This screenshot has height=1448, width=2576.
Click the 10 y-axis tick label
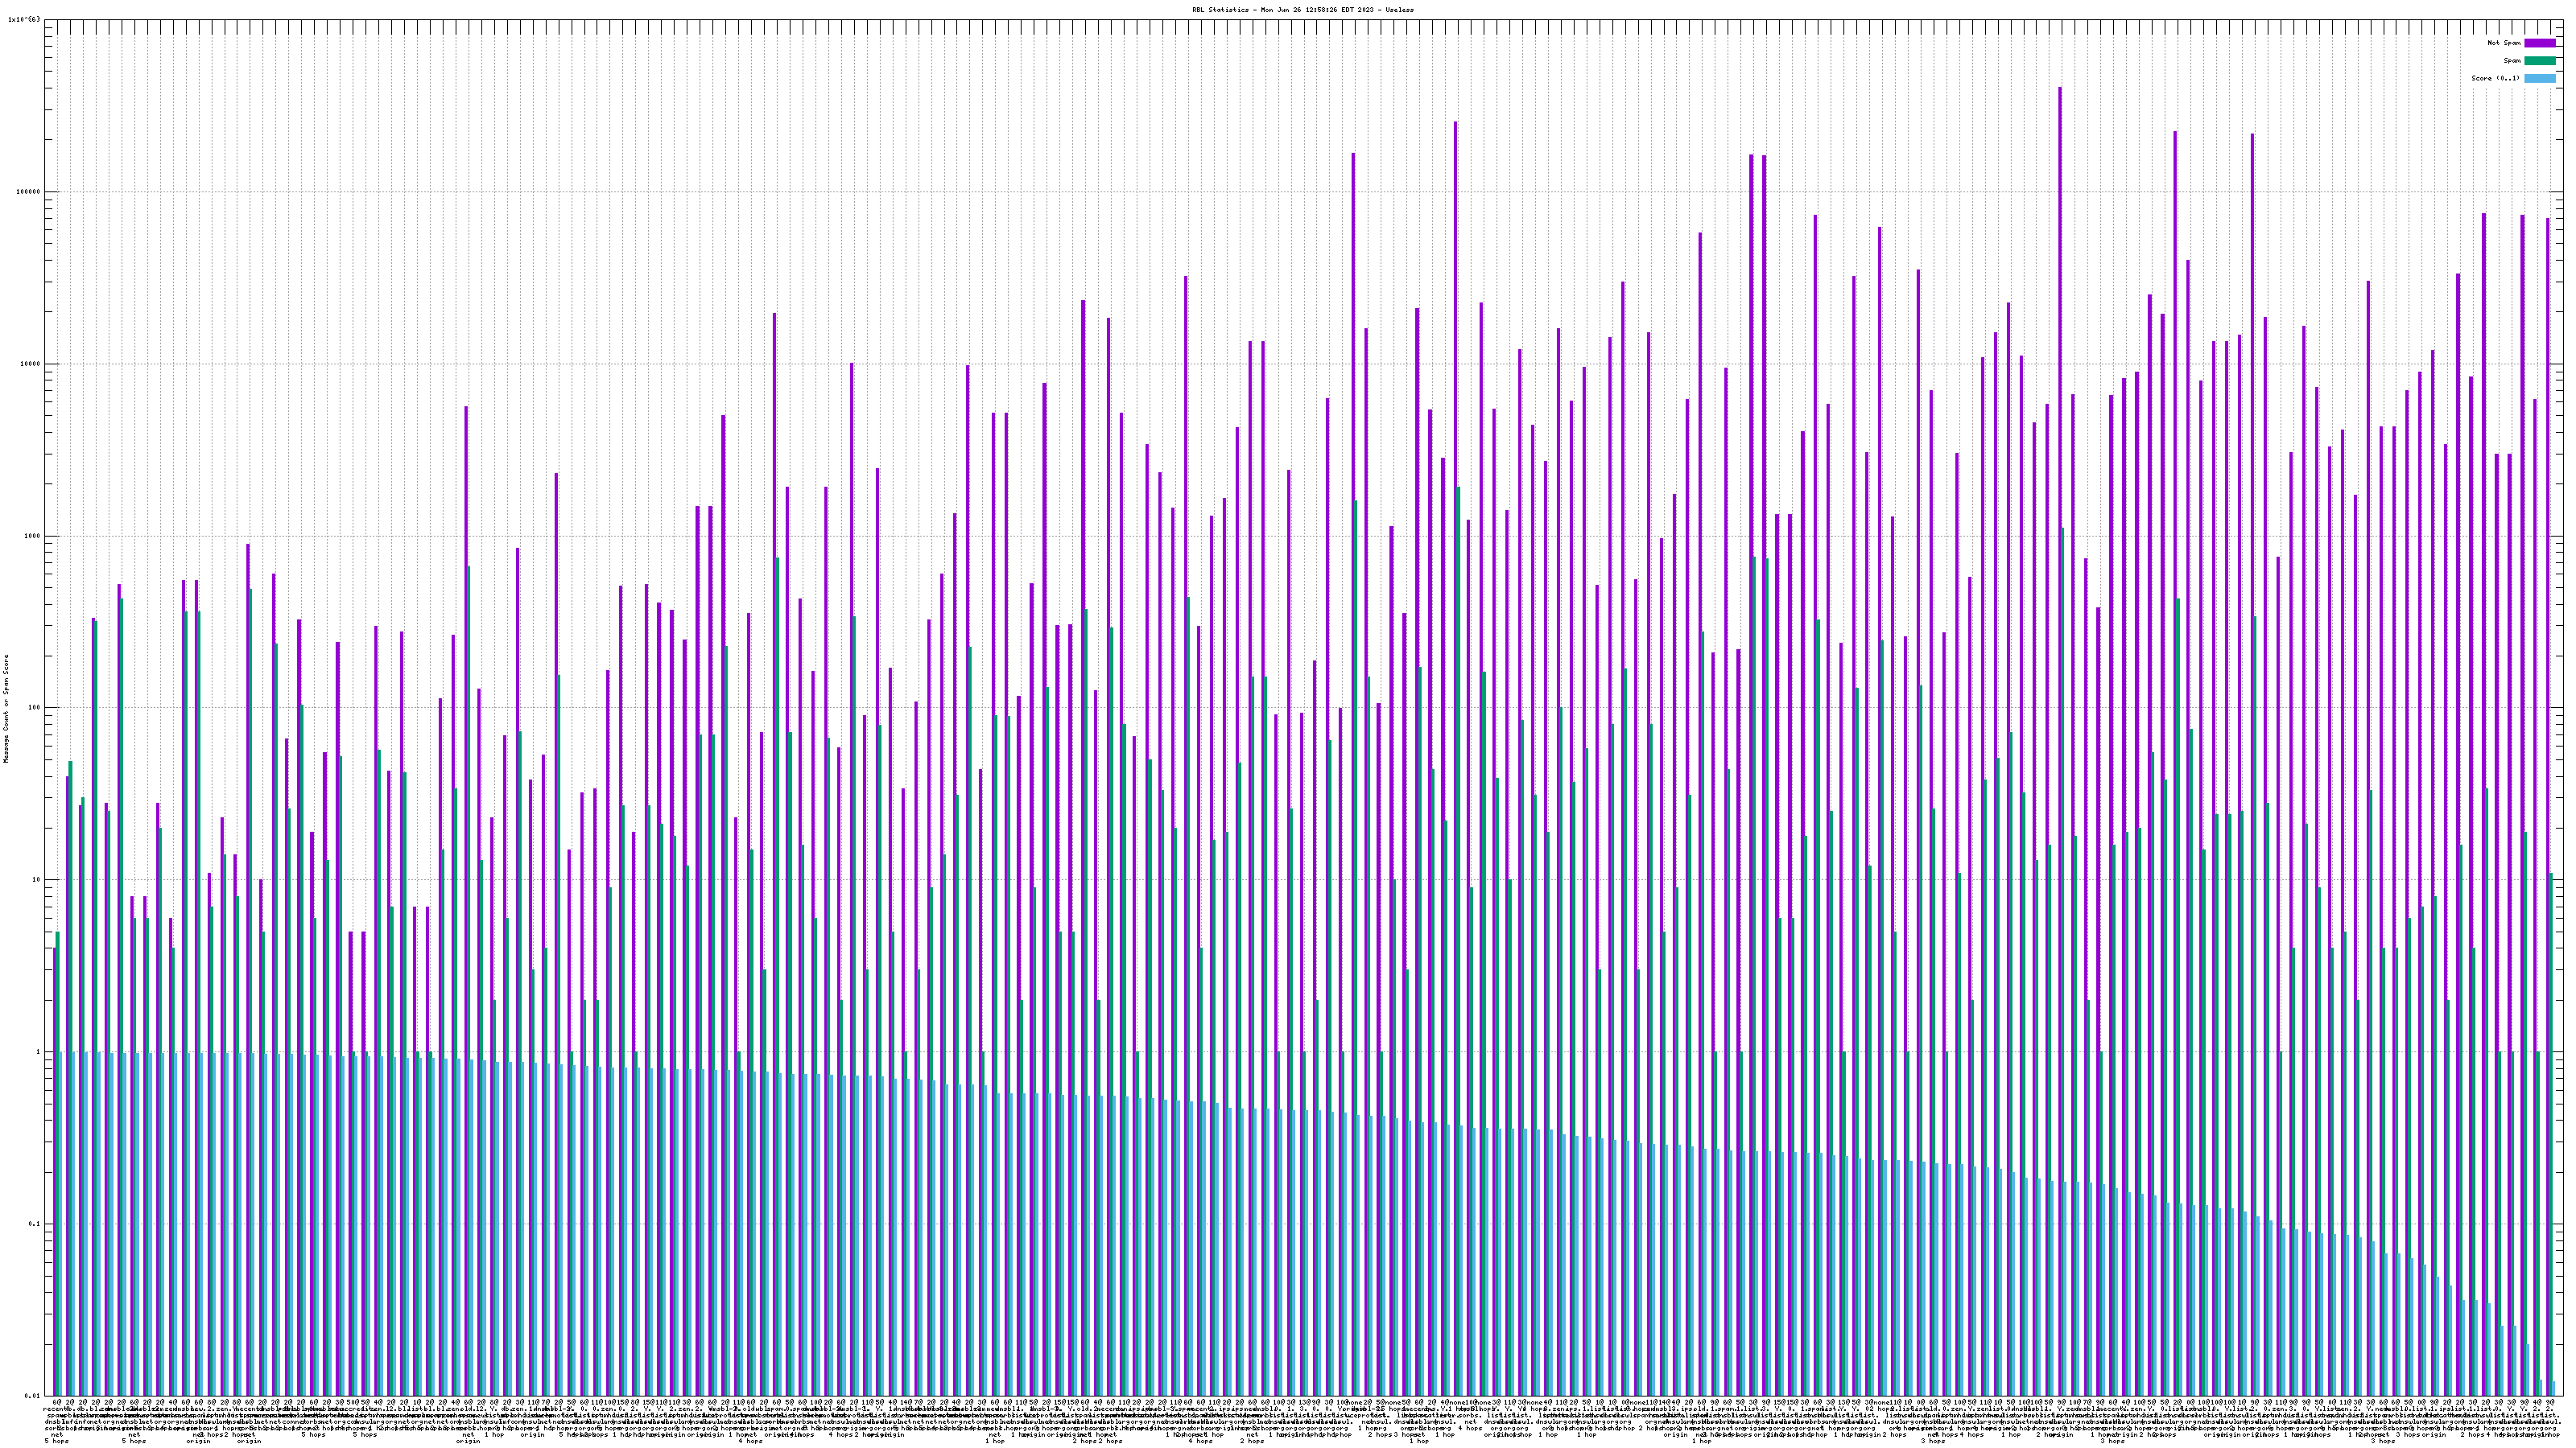pyautogui.click(x=35, y=879)
